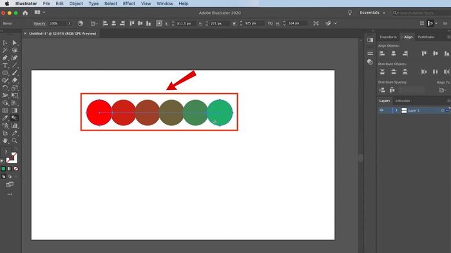Select the Free Transform tool
This screenshot has height=253, width=451.
[14, 95]
